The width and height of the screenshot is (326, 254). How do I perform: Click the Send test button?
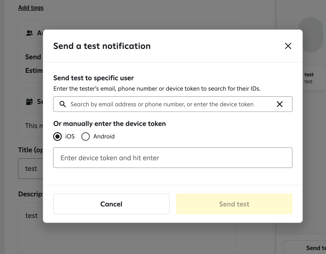click(234, 204)
